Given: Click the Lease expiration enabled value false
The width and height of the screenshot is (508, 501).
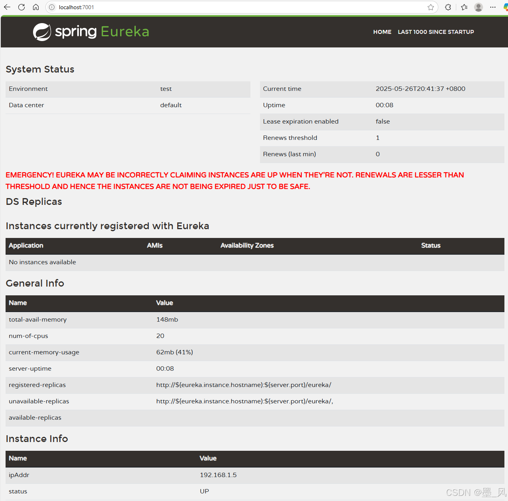Looking at the screenshot, I should pos(383,122).
